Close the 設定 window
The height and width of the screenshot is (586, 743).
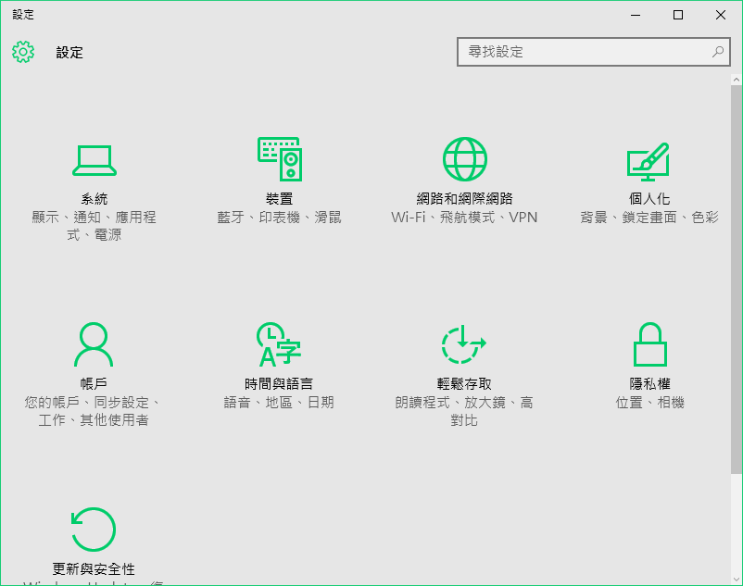(721, 15)
